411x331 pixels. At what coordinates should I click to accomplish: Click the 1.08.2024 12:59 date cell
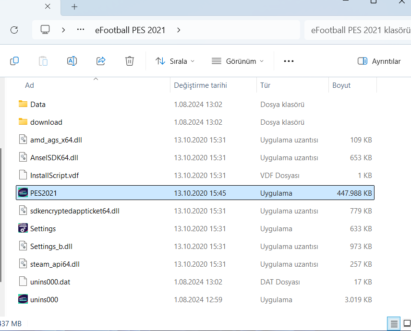198,300
